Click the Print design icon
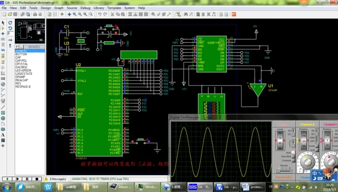Image resolution: width=338 pixels, height=192 pixels. click(35, 14)
